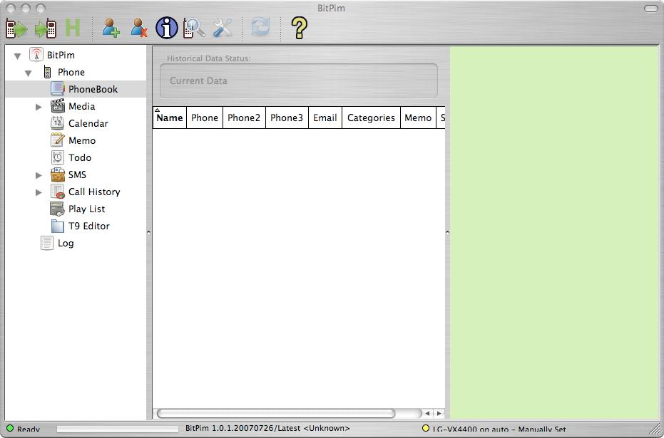Click the Log document icon
The image size is (664, 438).
click(x=47, y=243)
